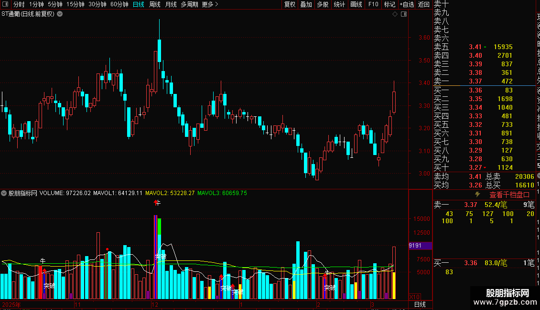Click the 9191 volume value marker
The image size is (540, 310).
[x=420, y=246]
